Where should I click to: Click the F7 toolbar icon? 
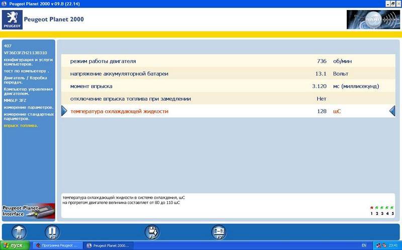(220, 231)
